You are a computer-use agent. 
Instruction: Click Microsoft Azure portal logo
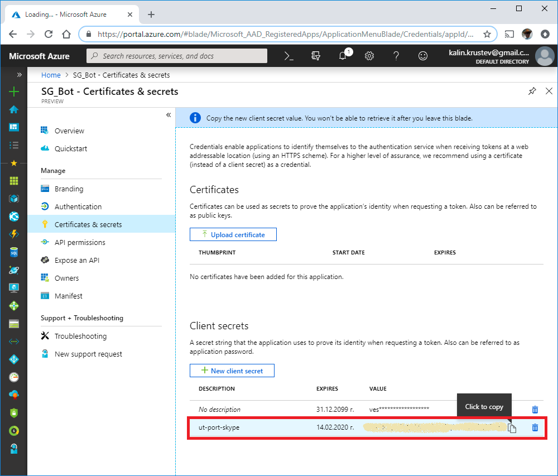[x=39, y=56]
